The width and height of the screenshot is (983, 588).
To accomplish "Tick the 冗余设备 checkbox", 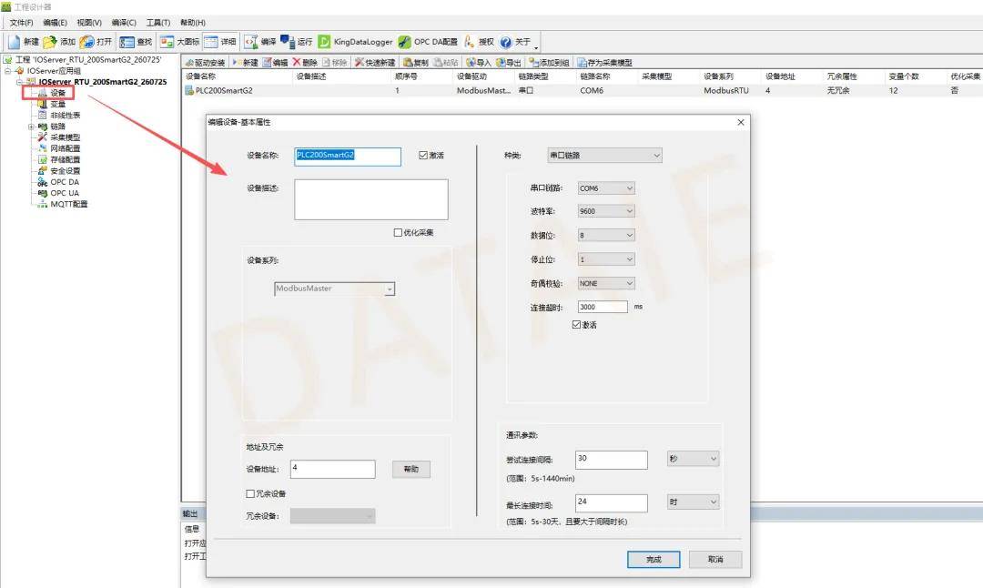I will 250,494.
